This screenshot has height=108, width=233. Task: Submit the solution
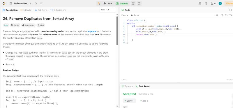(x=122, y=3)
